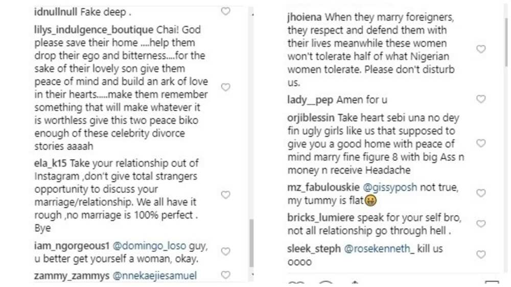Image resolution: width=511 pixels, height=287 pixels.
Task: Like orjiblessin's comment
Action: tap(481, 143)
